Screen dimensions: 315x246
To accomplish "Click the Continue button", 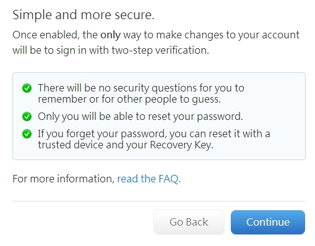I will 268,222.
